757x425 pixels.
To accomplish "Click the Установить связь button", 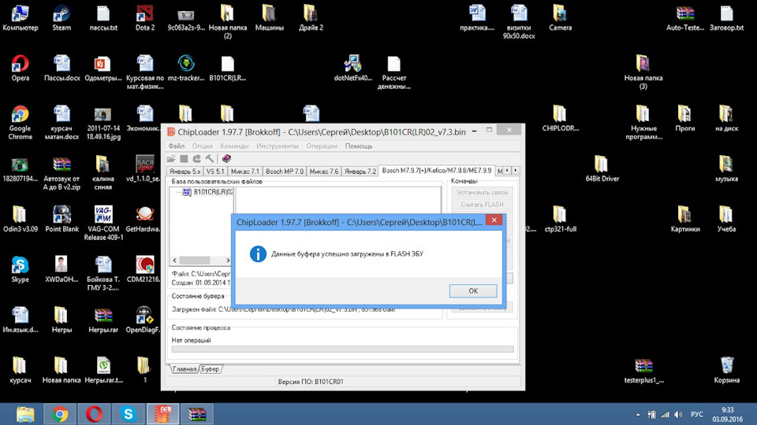I will click(x=483, y=192).
